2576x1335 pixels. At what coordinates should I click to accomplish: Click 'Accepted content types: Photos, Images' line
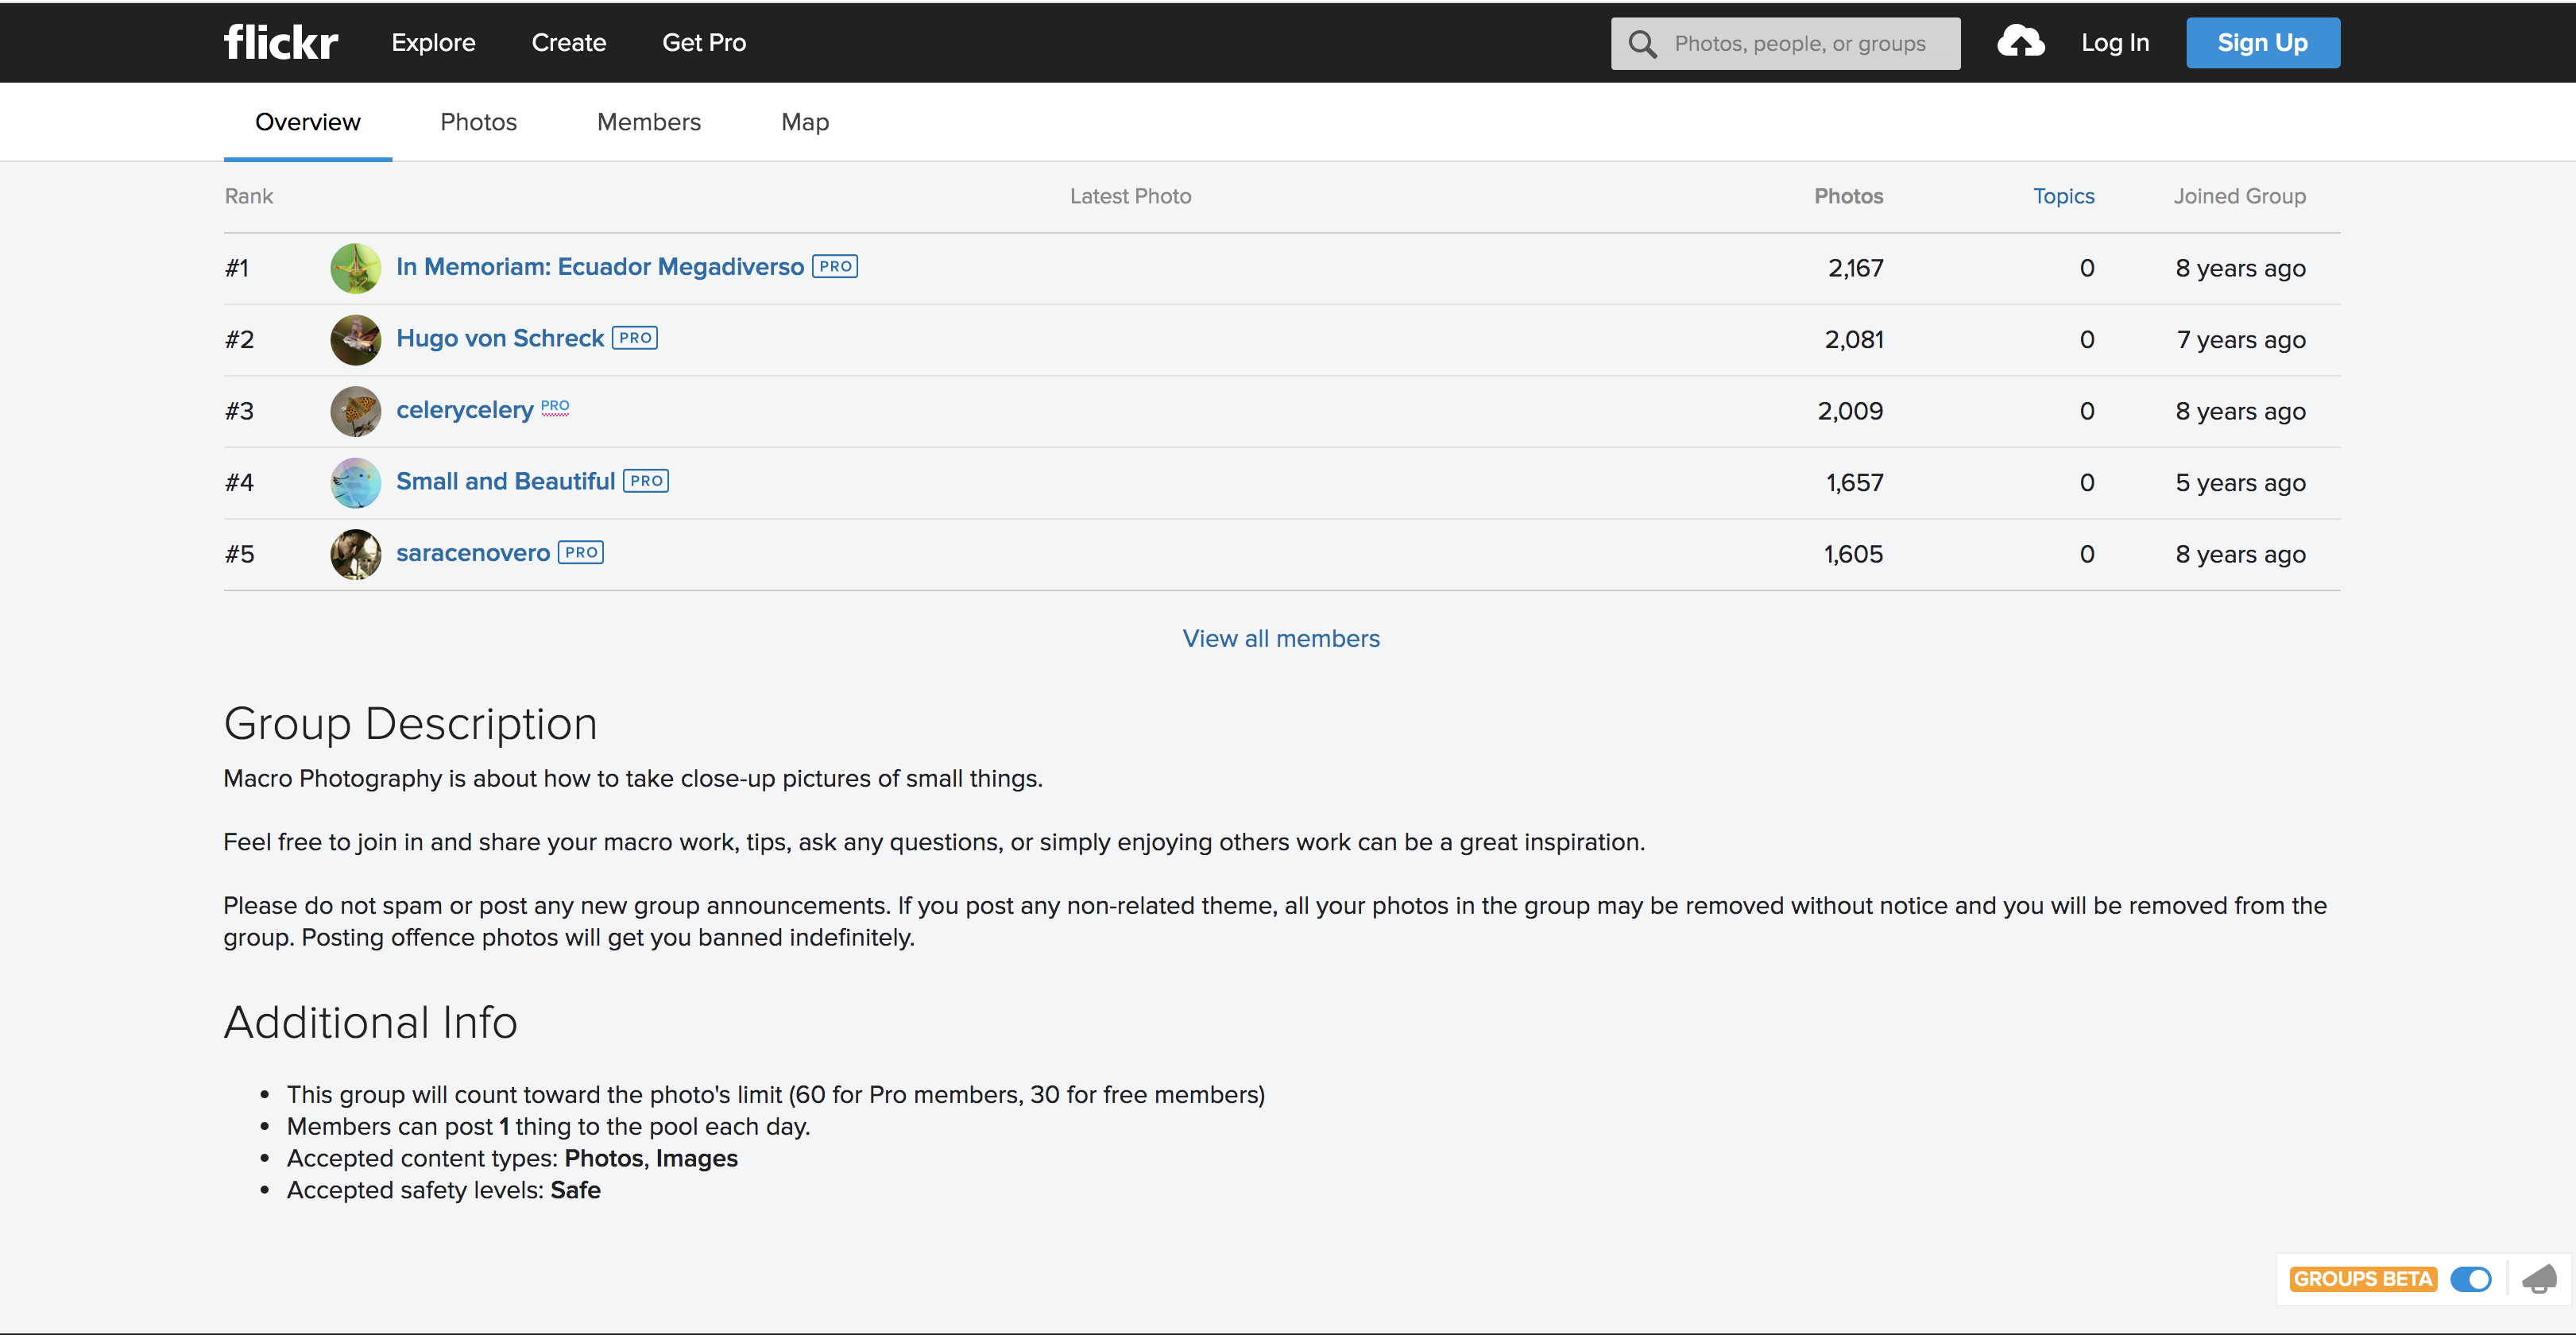point(512,1158)
